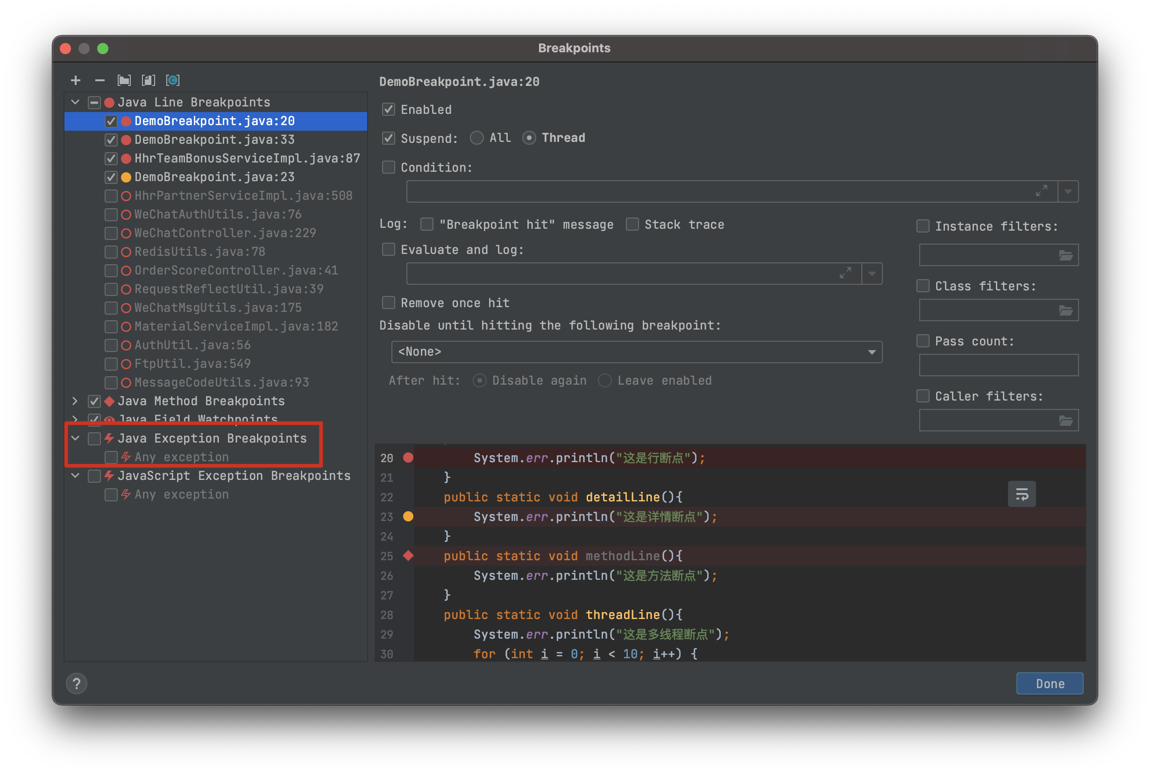Select the Thread suspend radio button
This screenshot has height=774, width=1150.
529,138
